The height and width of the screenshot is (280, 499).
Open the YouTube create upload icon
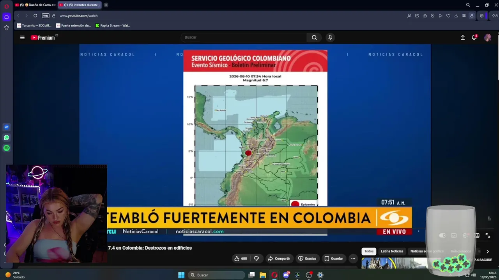pos(463,37)
